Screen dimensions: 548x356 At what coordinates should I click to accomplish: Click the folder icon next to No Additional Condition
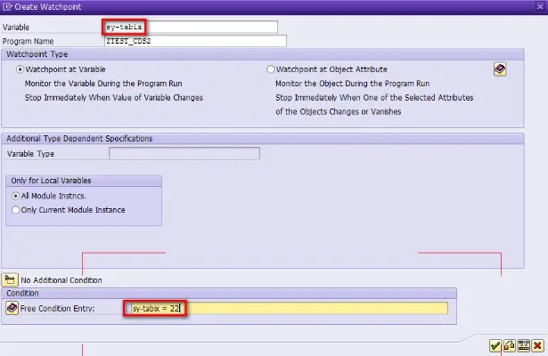pos(10,280)
